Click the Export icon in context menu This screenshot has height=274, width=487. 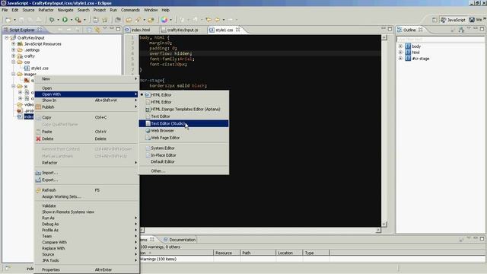[38, 180]
